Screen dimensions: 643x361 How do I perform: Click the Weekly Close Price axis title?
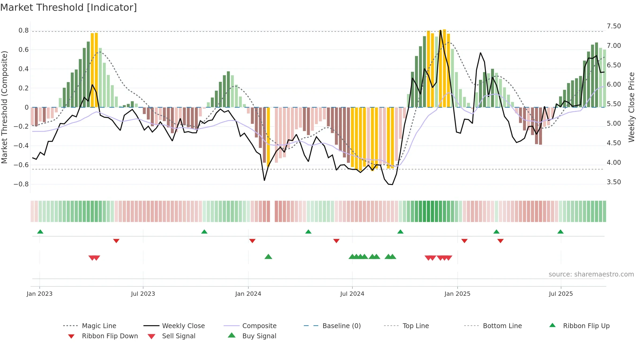coord(631,107)
